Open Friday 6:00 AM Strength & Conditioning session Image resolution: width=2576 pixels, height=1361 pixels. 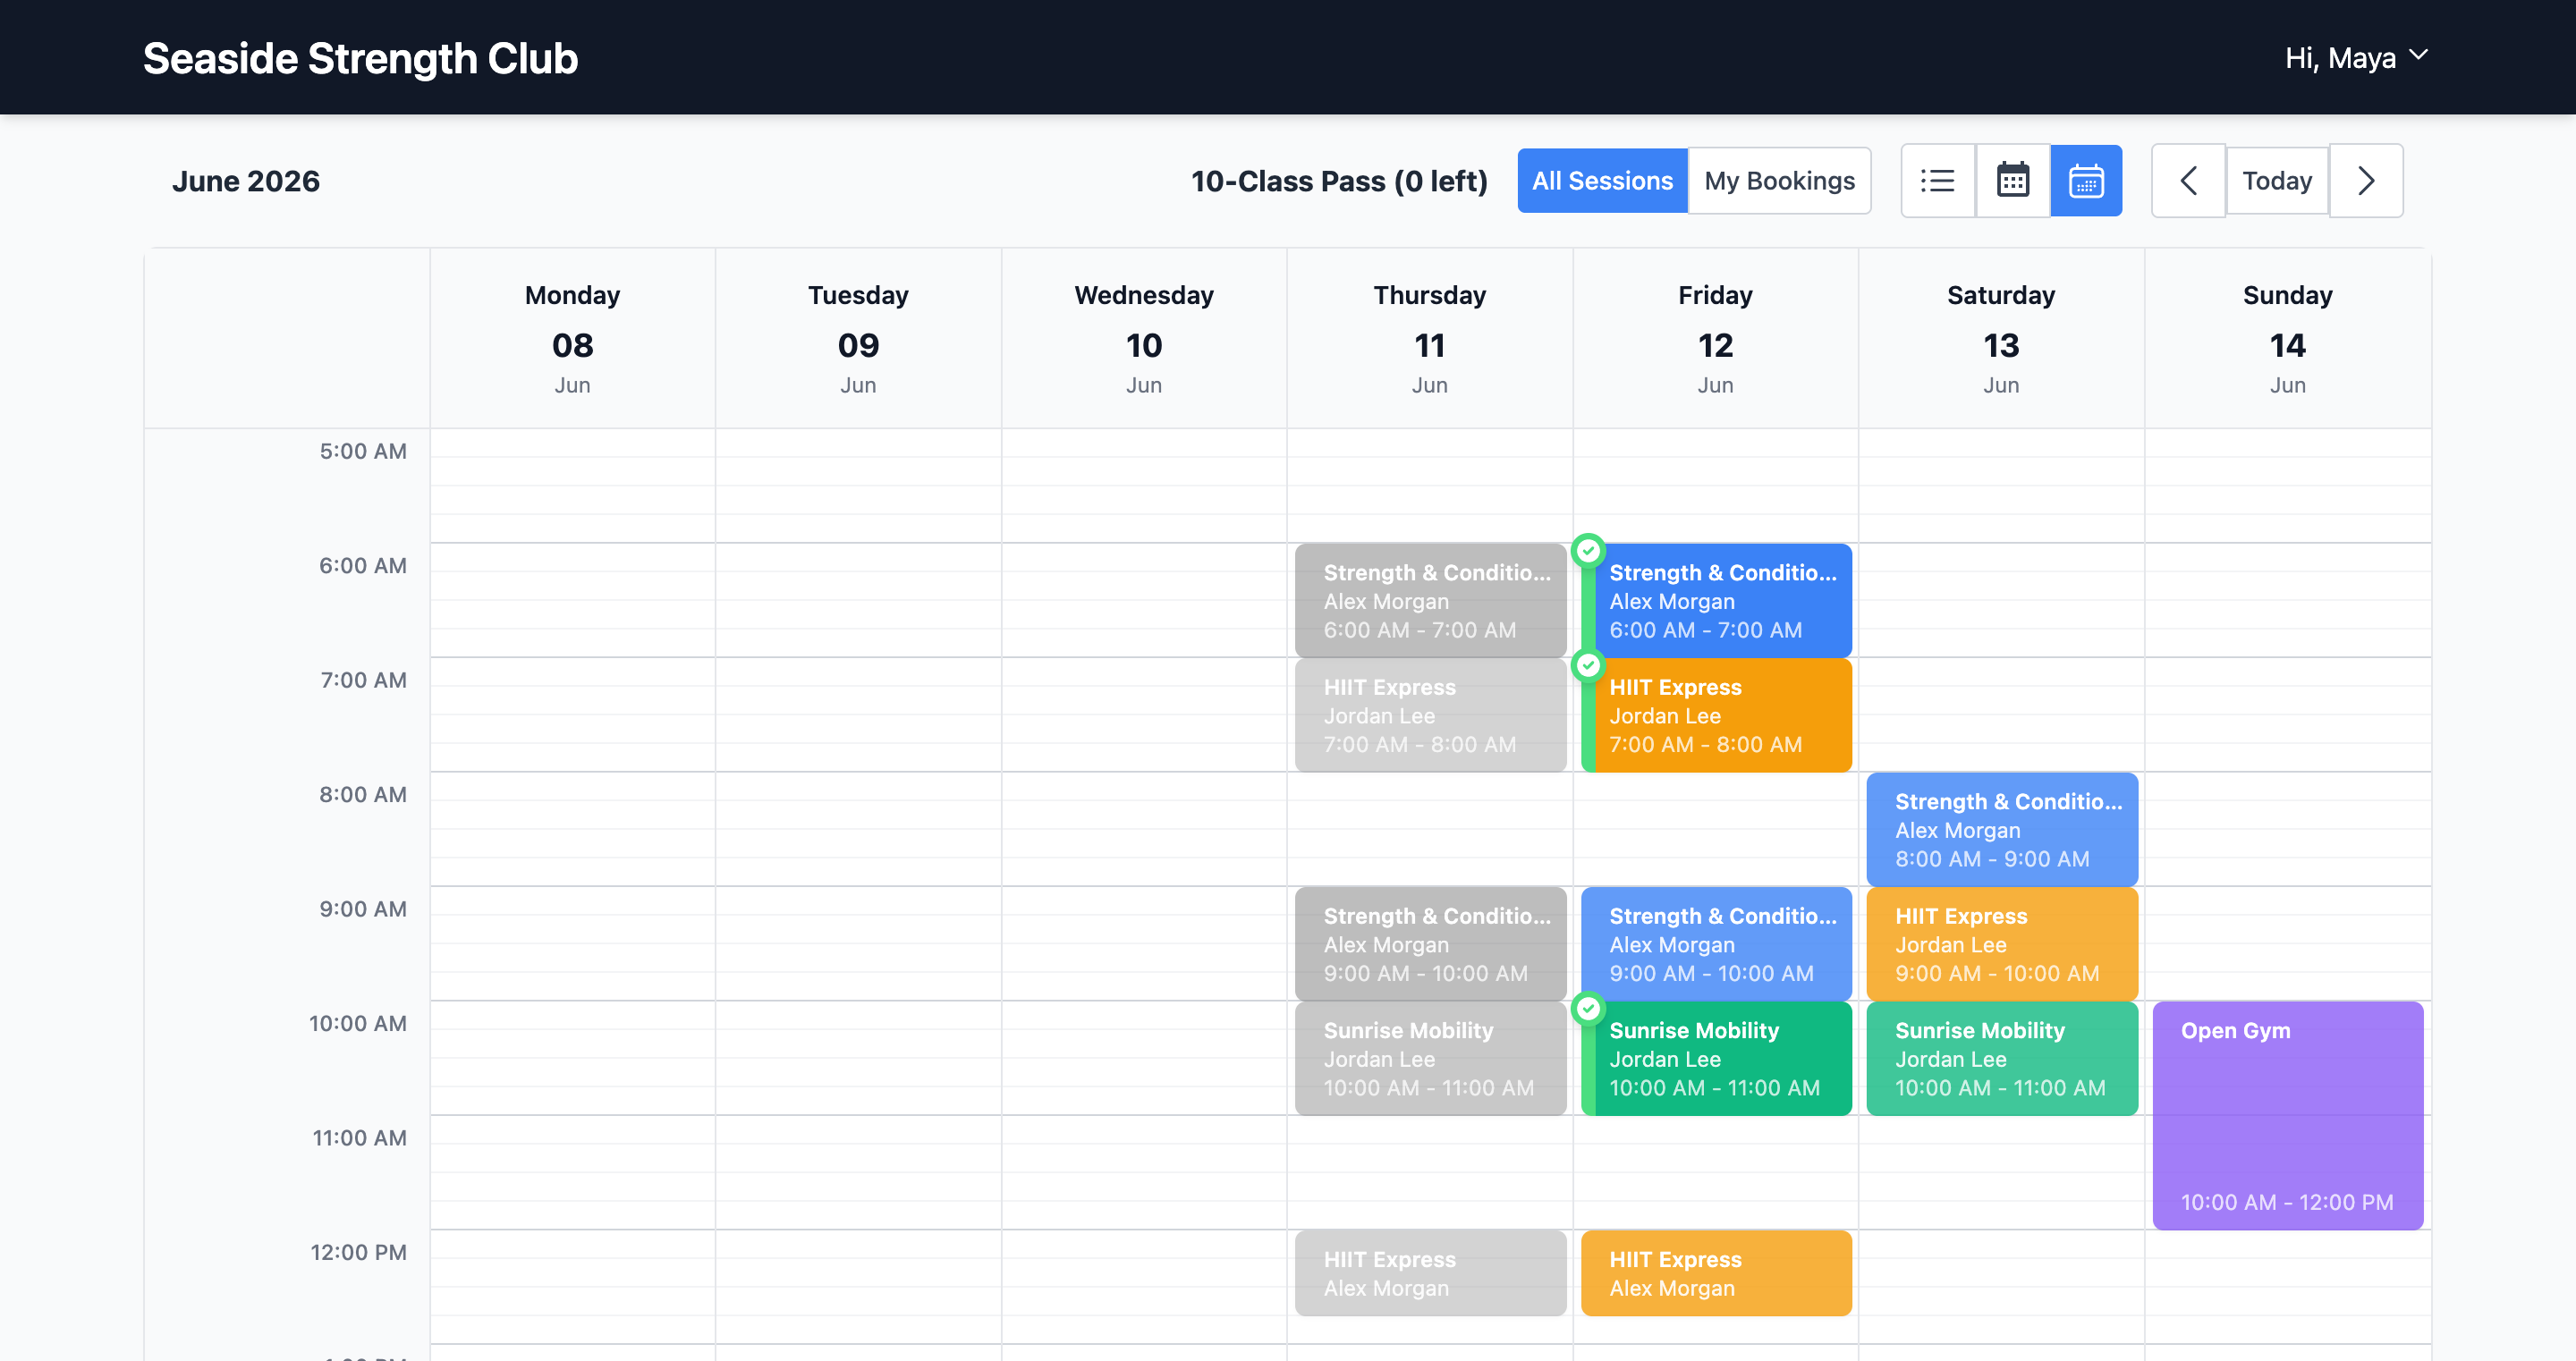[1716, 601]
